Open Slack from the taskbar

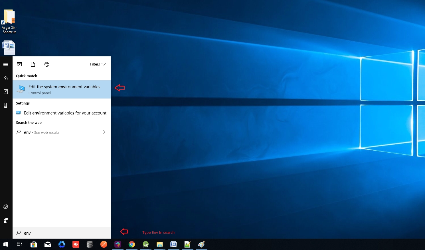(118, 244)
